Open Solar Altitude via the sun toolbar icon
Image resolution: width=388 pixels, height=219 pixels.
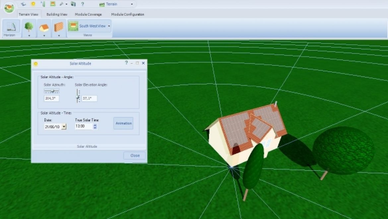[x=33, y=4]
